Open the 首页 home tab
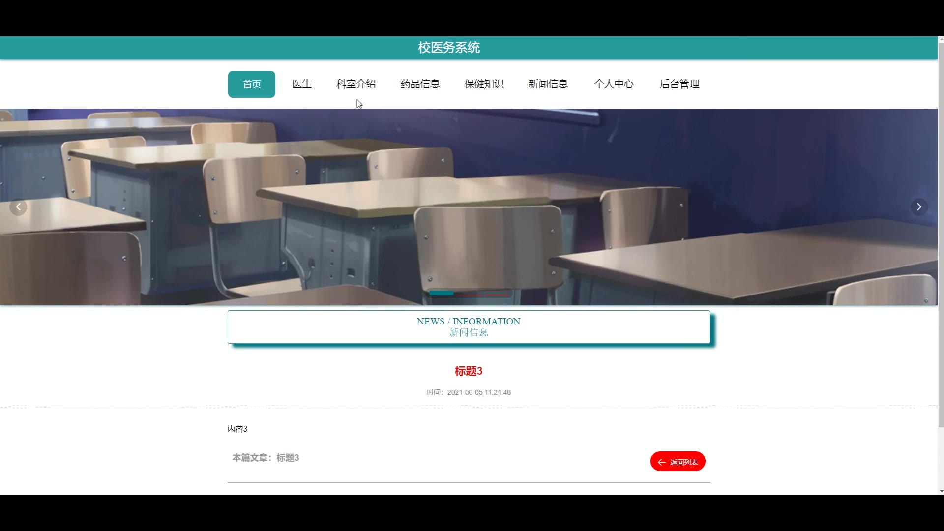Viewport: 944px width, 531px height. click(x=252, y=84)
